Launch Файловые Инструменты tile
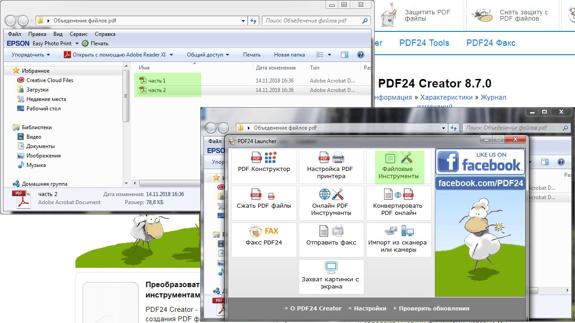The image size is (575, 323). (398, 166)
